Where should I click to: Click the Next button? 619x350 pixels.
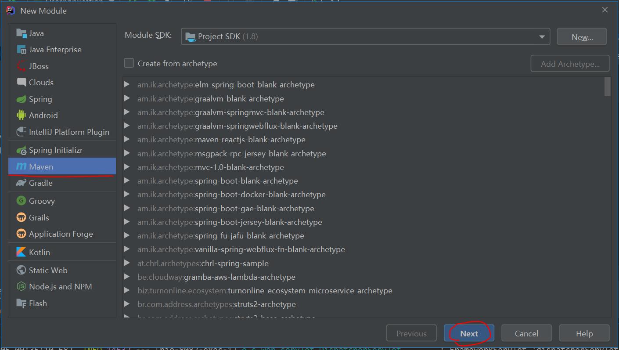pyautogui.click(x=469, y=333)
